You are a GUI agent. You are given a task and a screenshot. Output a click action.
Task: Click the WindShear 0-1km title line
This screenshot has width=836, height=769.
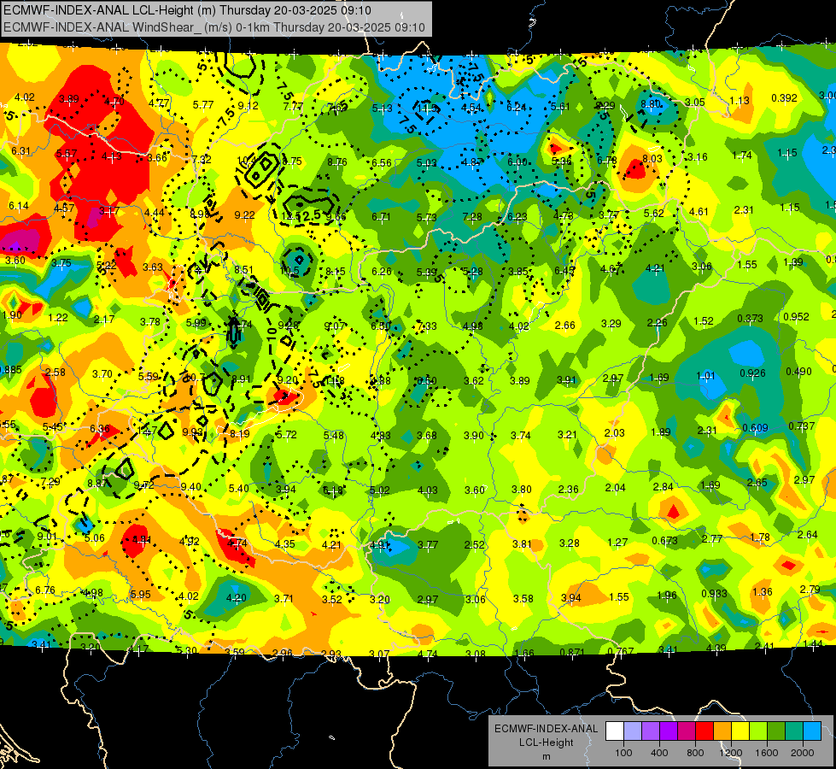pyautogui.click(x=213, y=27)
